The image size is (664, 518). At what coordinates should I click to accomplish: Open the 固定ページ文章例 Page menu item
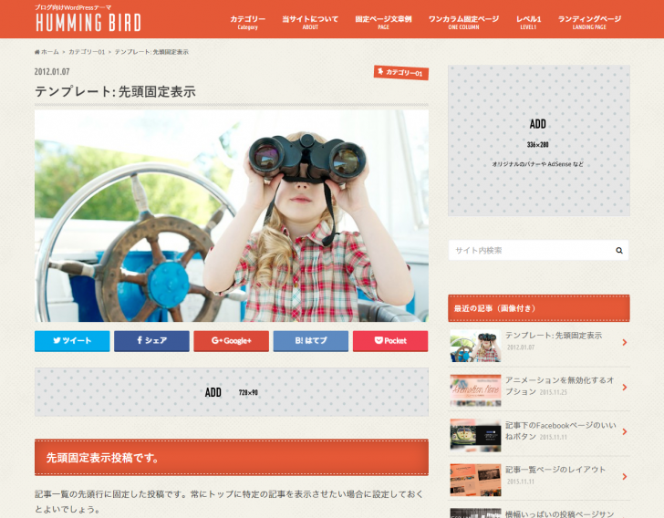(383, 23)
